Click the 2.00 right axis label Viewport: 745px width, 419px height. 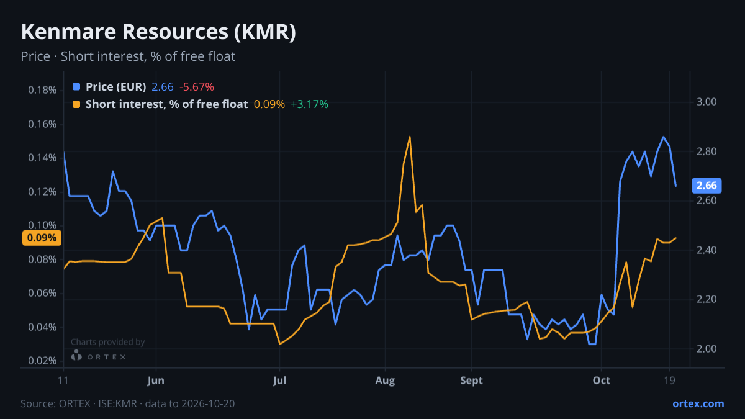707,349
